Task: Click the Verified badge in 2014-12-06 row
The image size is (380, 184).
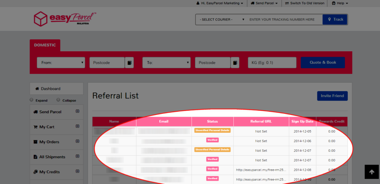Action: point(212,140)
